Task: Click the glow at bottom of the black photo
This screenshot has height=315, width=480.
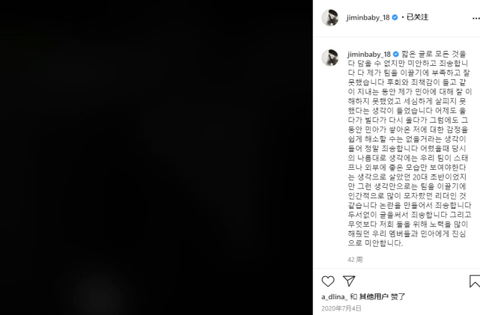Action: pos(98,295)
